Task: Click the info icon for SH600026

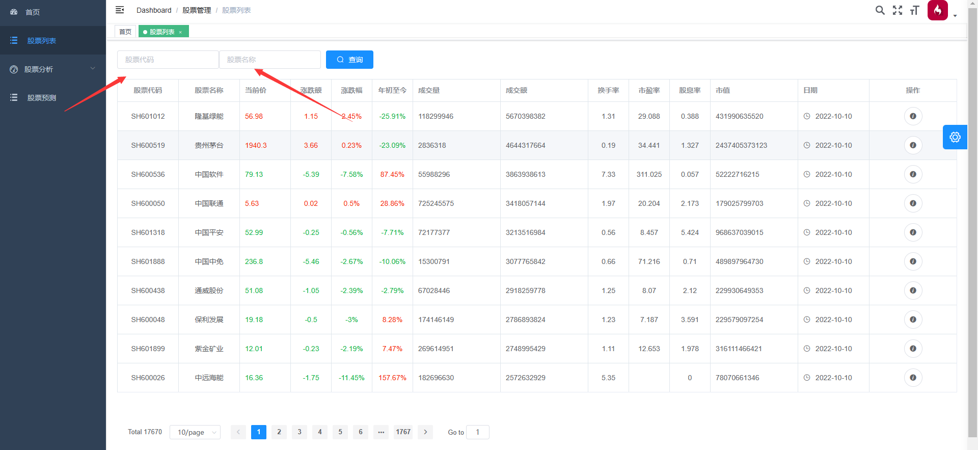Action: [913, 378]
